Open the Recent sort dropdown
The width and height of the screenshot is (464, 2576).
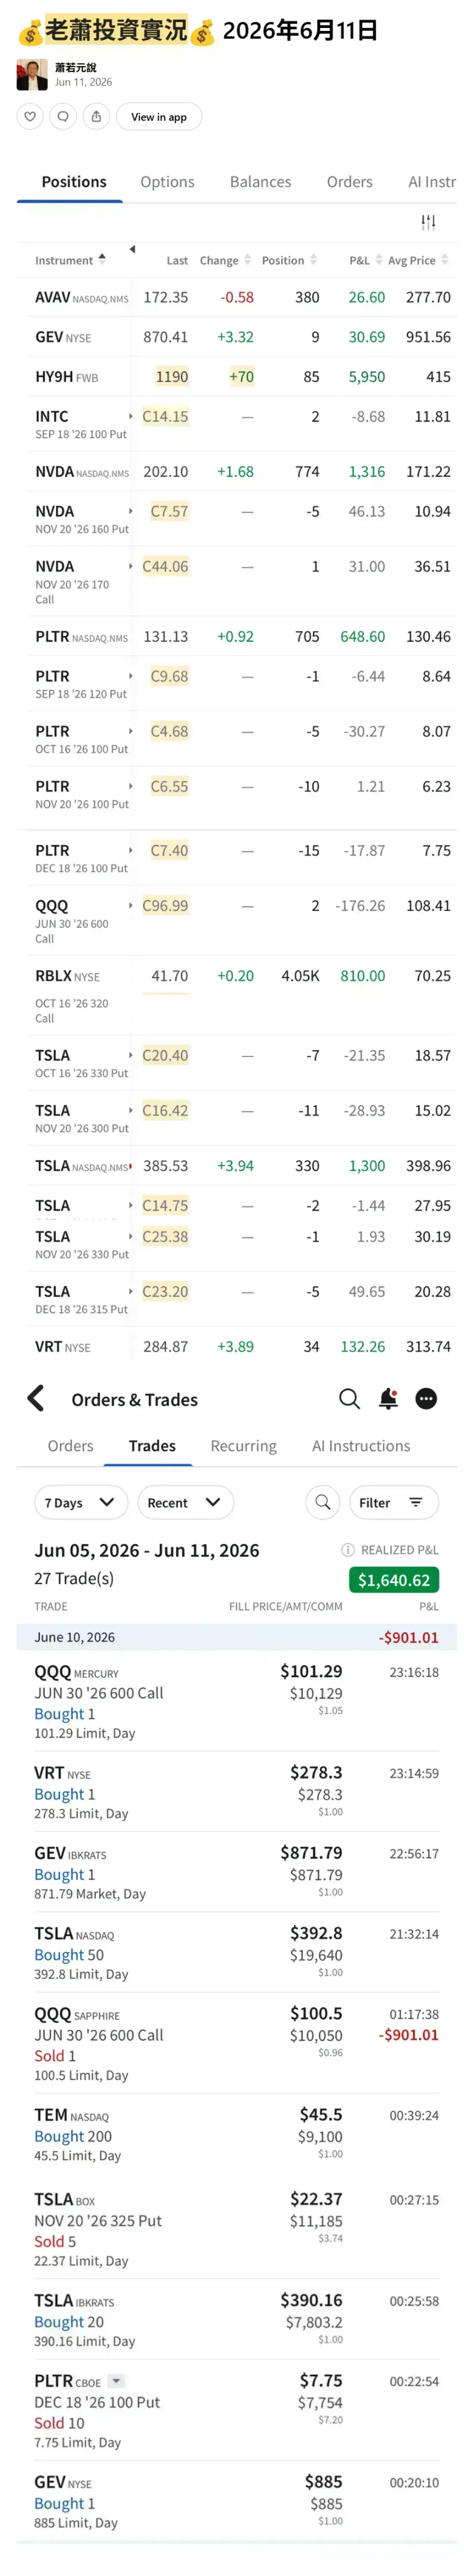pyautogui.click(x=184, y=1502)
